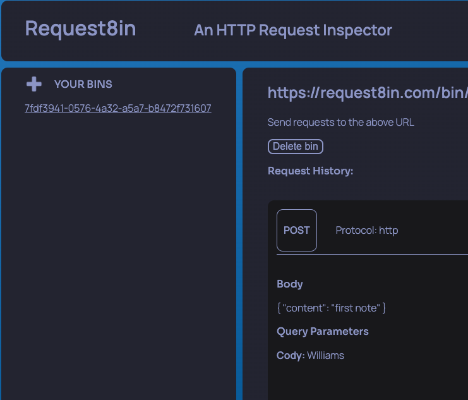Click the POST method badge

(x=297, y=230)
